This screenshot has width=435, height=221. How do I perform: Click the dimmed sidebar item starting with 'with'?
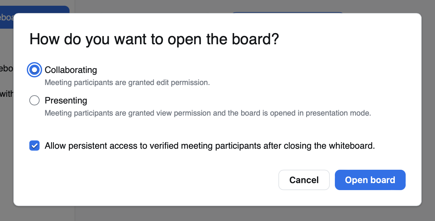coord(6,94)
